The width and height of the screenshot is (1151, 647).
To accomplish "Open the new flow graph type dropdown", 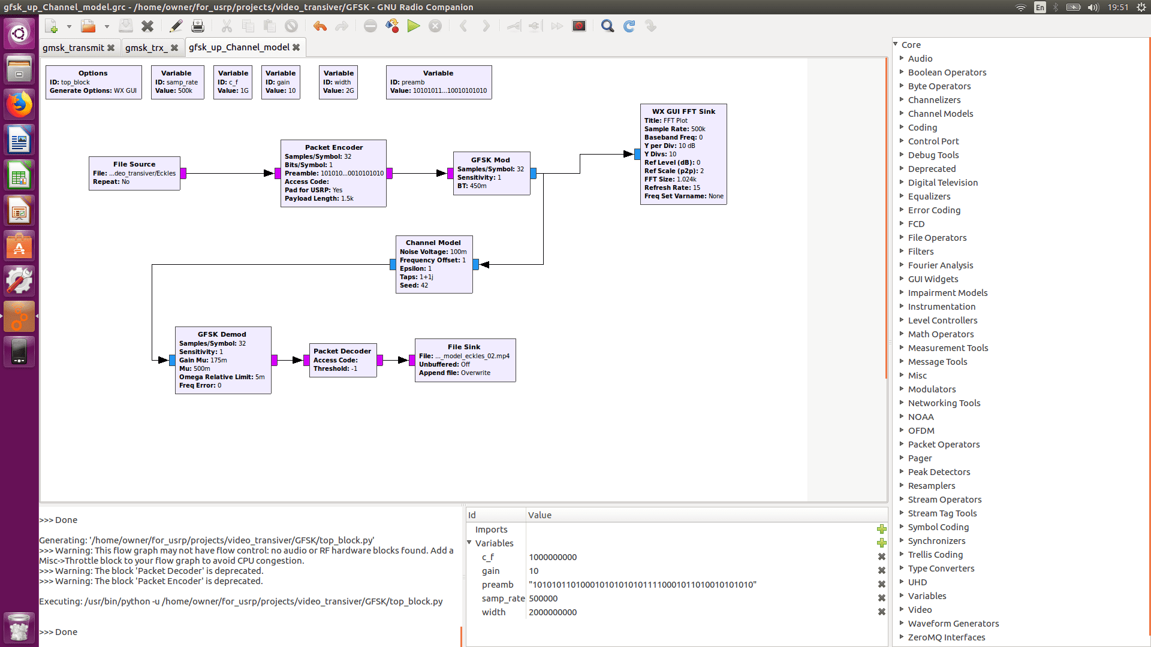I will tap(69, 26).
